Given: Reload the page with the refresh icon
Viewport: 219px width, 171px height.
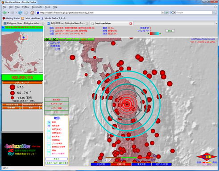Looking at the screenshot, I should point(20,13).
